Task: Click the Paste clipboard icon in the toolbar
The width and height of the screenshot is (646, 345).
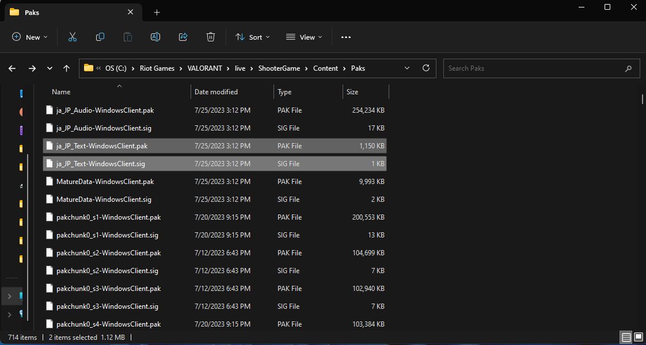Action: (128, 37)
